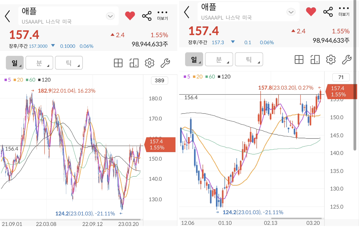Expand the stock selector chevron in left panel
This screenshot has width=359, height=233.
(x=110, y=16)
